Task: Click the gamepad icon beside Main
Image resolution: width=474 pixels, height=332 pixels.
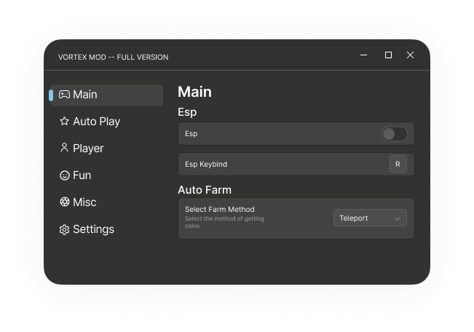Action: click(x=64, y=95)
